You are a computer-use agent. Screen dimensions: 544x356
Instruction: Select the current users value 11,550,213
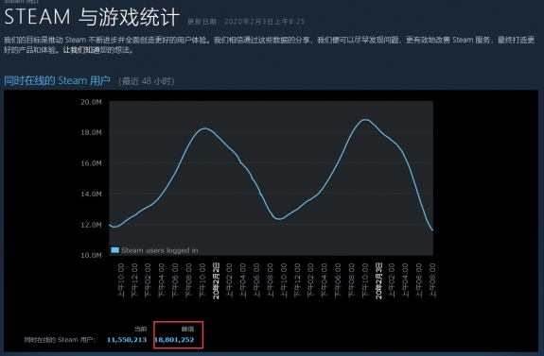[x=127, y=340]
